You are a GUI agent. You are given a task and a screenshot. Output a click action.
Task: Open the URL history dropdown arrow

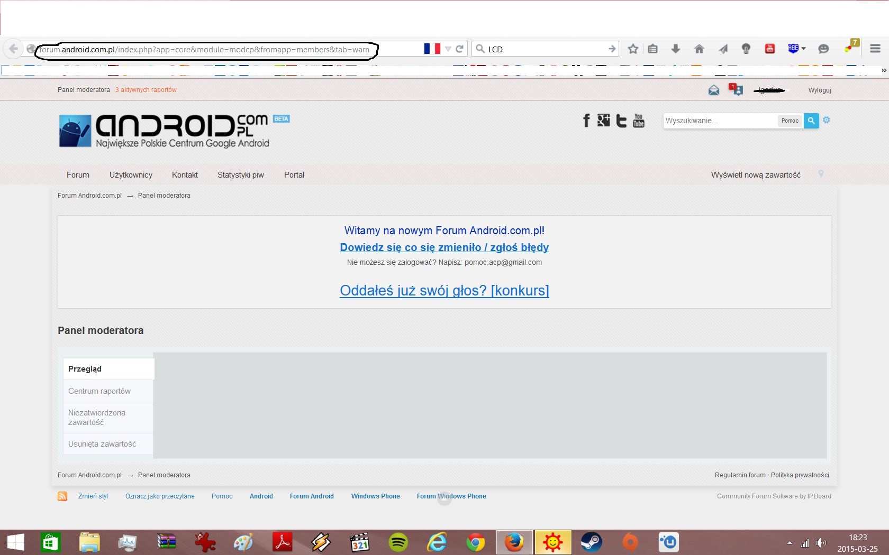(448, 49)
